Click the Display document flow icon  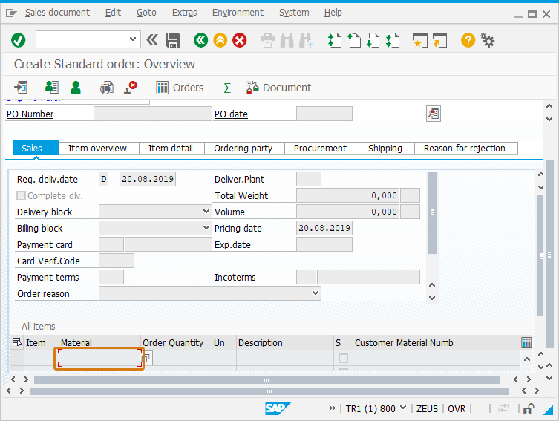click(20, 88)
